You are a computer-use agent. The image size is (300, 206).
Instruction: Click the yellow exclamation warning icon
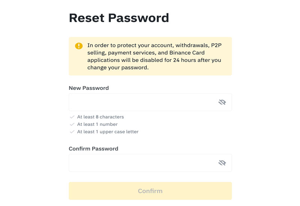click(x=79, y=46)
